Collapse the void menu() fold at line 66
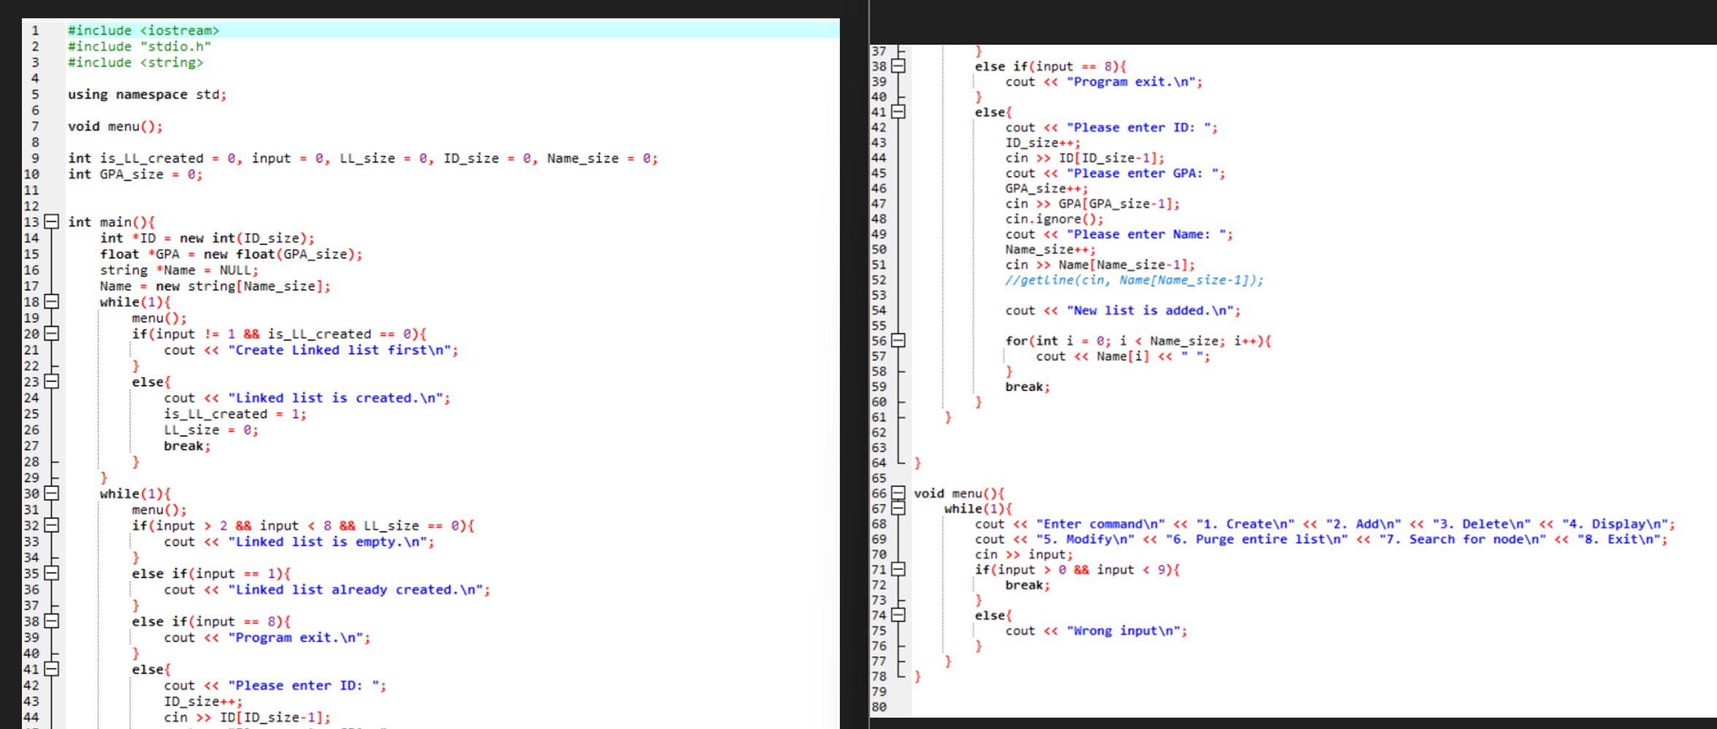 [898, 493]
